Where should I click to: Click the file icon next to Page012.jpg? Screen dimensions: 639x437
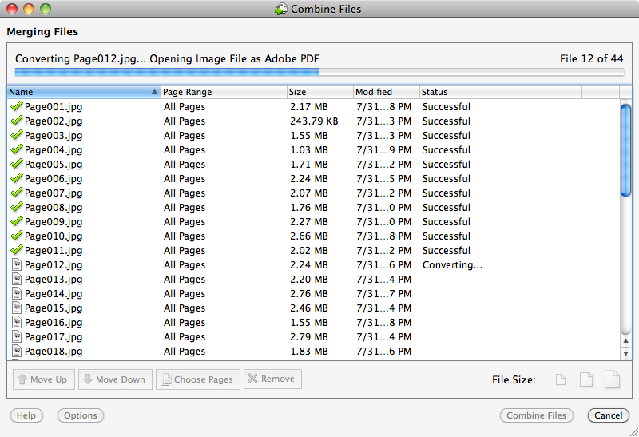[x=17, y=264]
